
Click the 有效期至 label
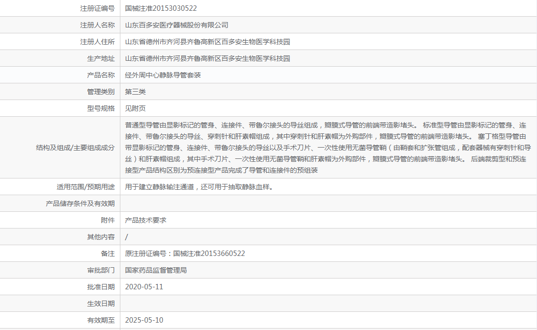101,320
